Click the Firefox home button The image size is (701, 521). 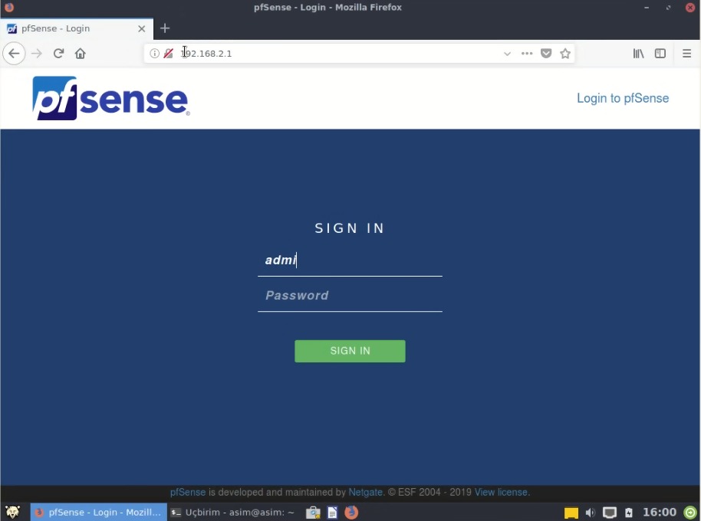point(80,53)
